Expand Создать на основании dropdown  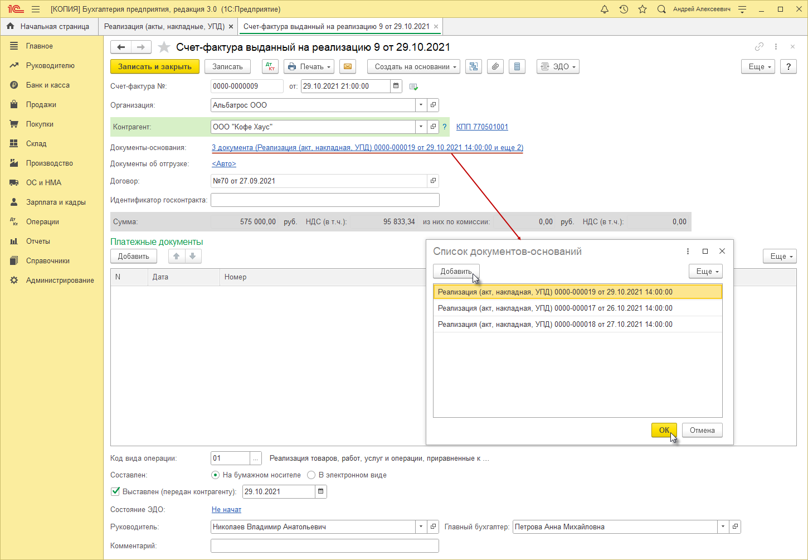[x=413, y=66]
